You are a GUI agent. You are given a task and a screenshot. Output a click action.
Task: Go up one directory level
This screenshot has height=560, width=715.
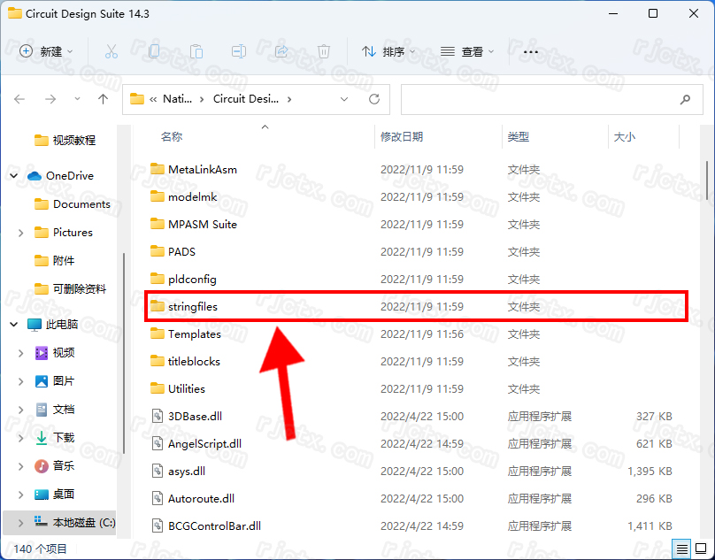coord(103,99)
